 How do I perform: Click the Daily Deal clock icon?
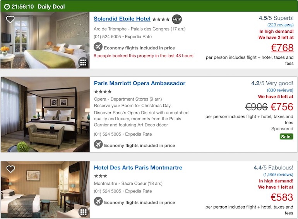point(7,7)
